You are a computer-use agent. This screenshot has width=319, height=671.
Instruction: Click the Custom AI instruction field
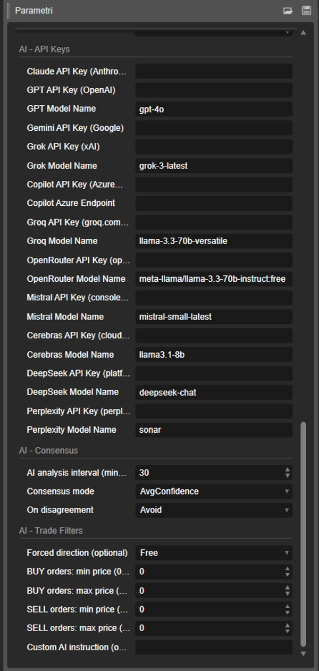[213, 648]
